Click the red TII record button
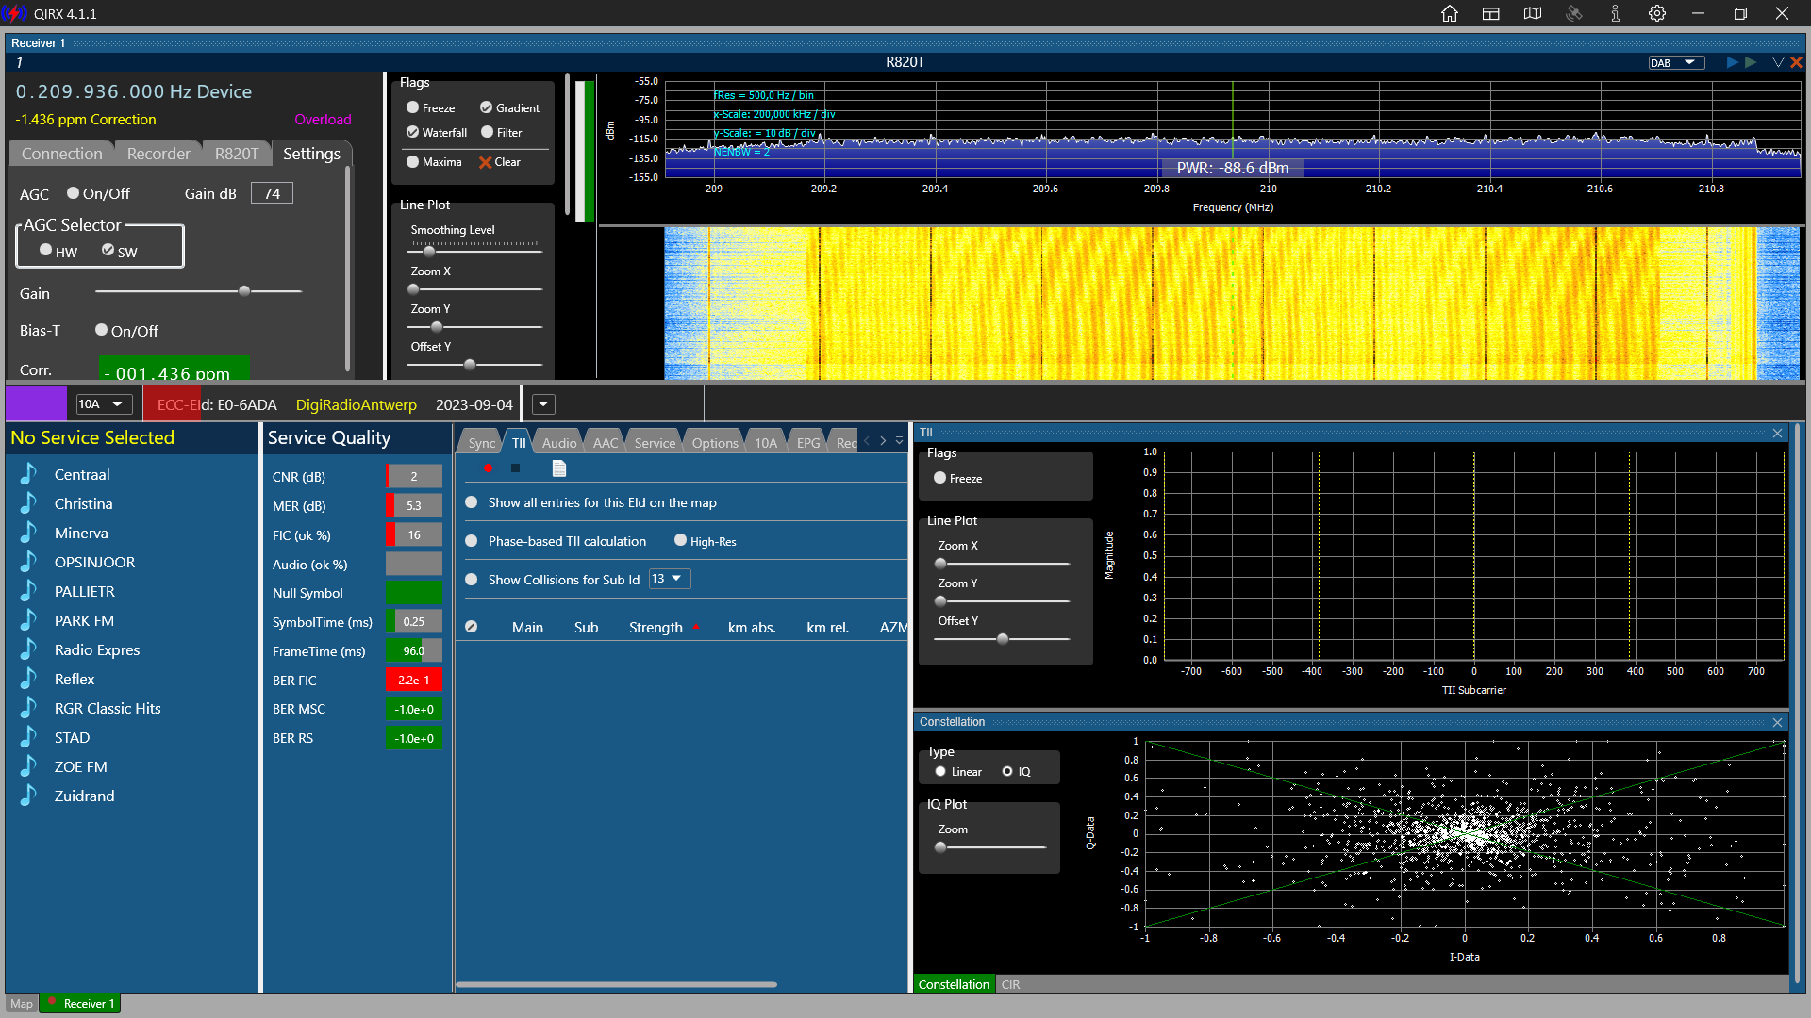1811x1018 pixels. pos(488,468)
